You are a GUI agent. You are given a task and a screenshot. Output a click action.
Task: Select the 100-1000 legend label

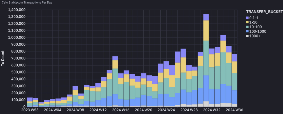(258, 32)
